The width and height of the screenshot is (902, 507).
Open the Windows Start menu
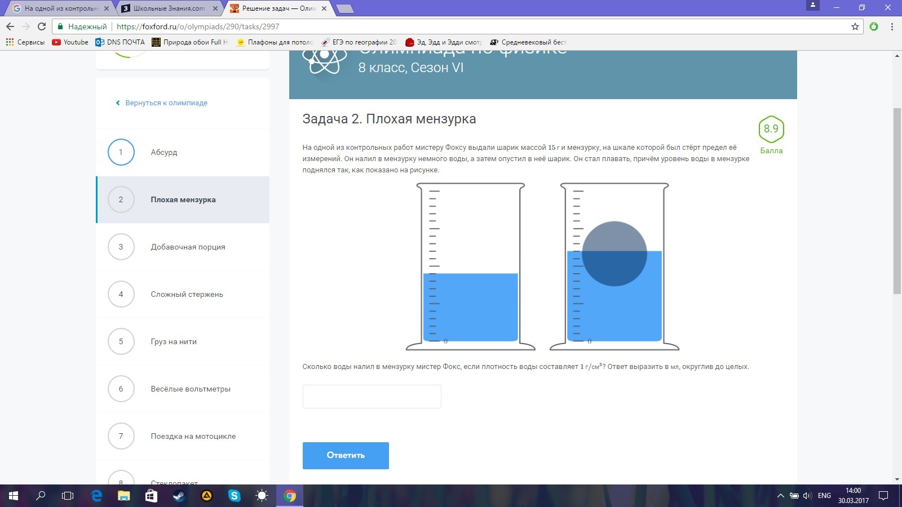(x=14, y=496)
